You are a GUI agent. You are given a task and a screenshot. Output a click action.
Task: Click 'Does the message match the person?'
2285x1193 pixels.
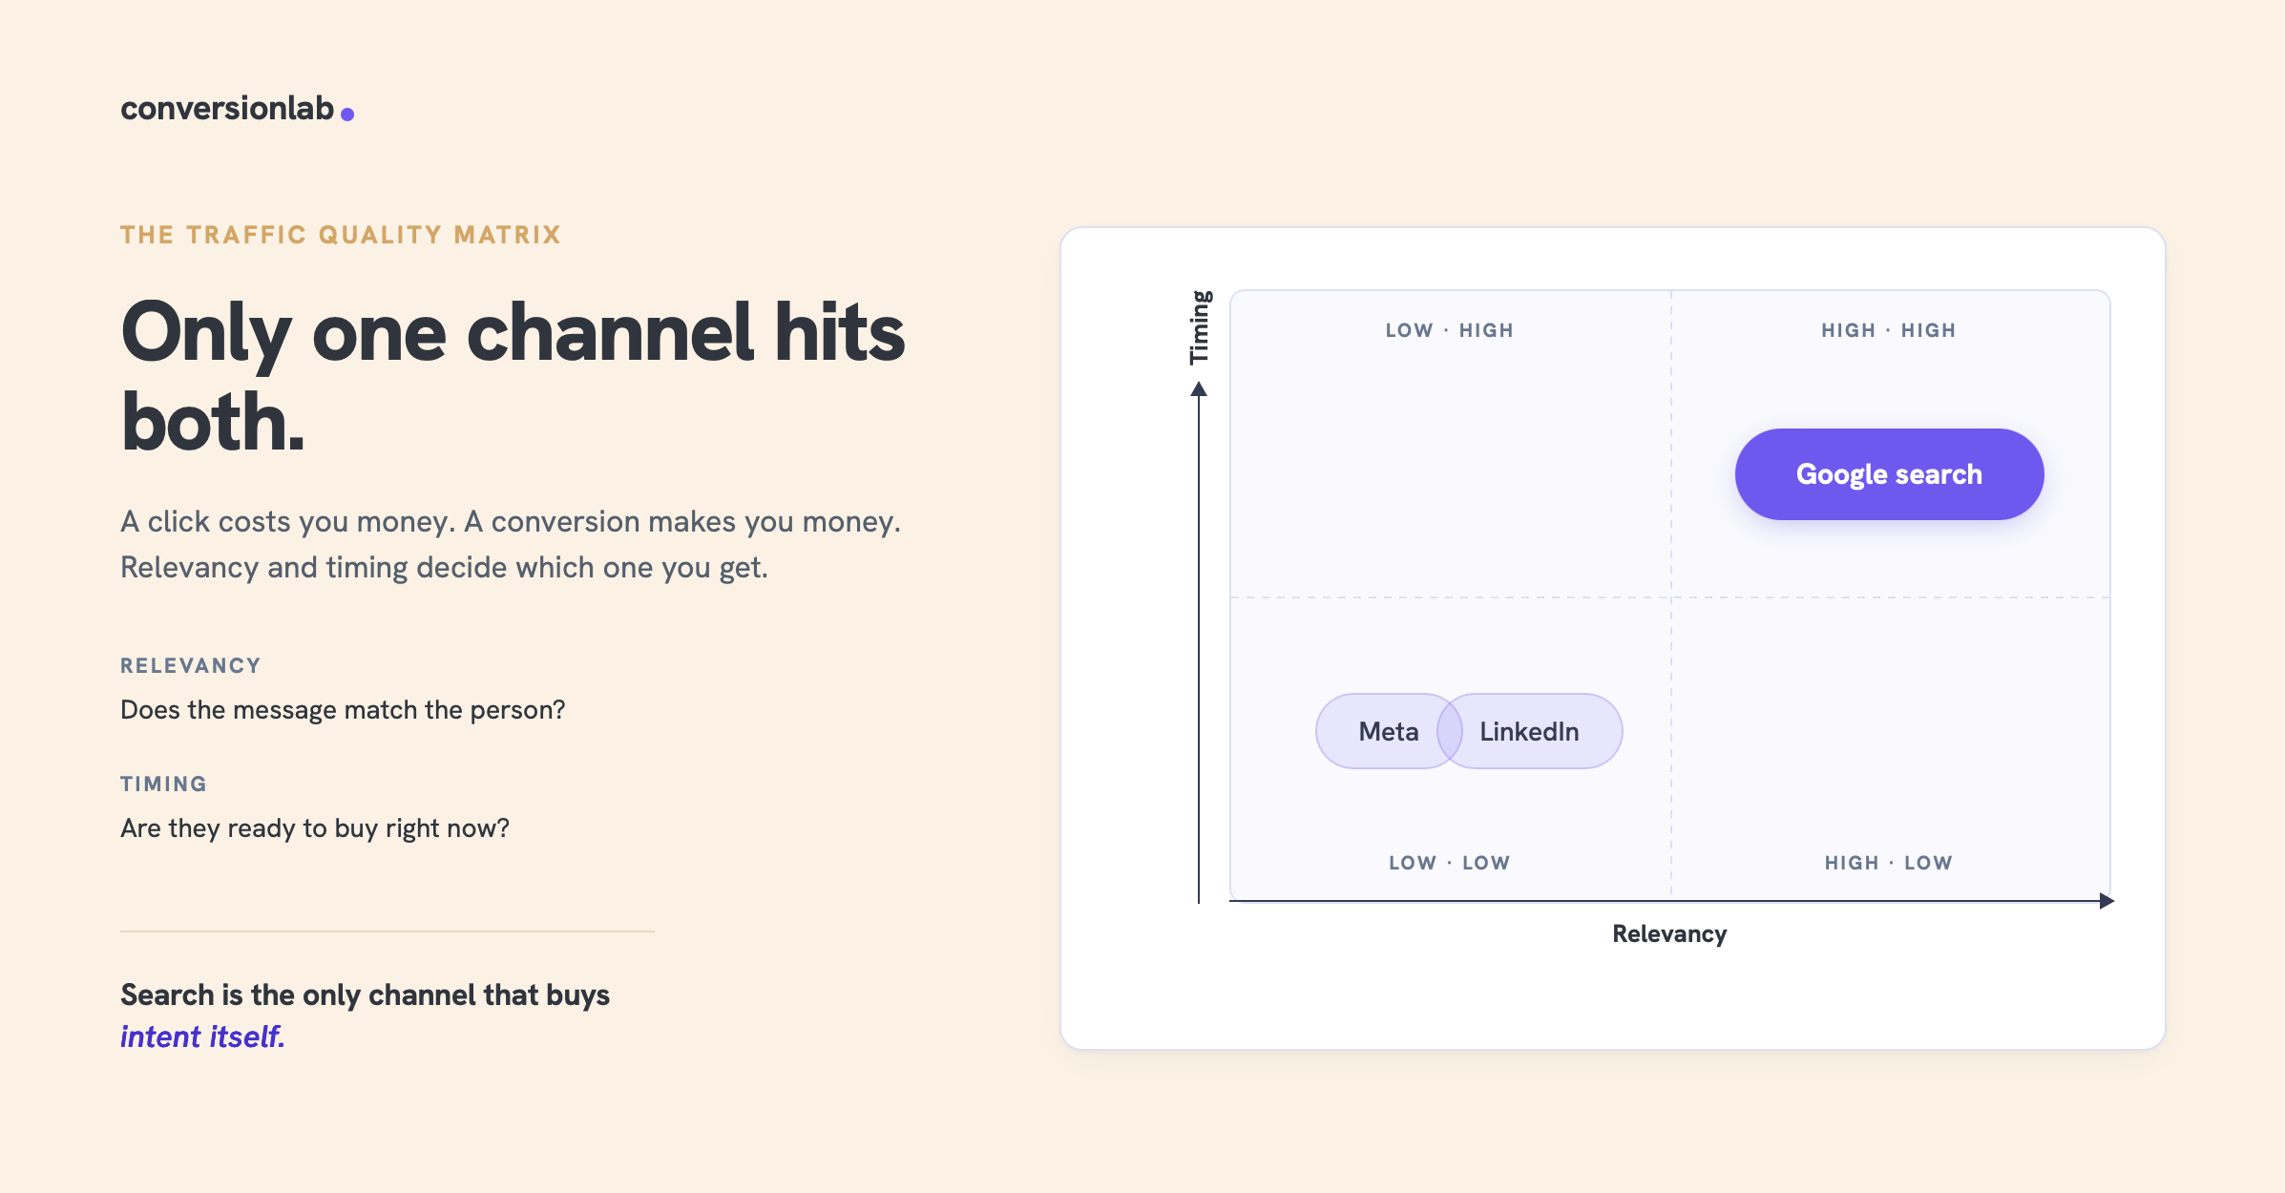[x=343, y=710]
